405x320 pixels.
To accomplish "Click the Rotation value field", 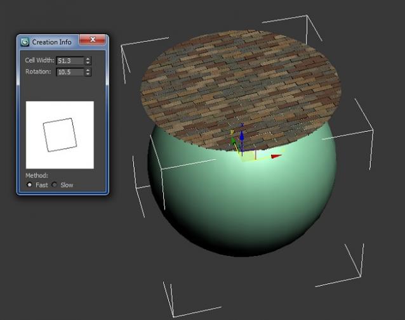I will point(69,72).
